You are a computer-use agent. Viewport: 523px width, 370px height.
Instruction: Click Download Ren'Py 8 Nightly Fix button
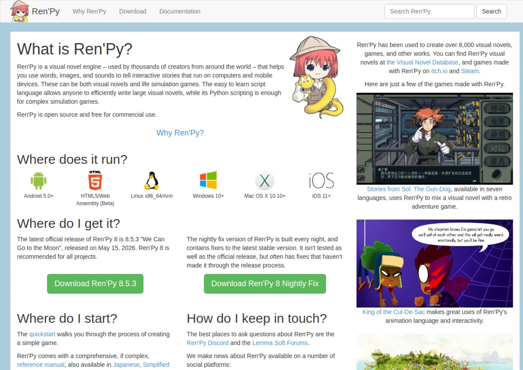pos(265,284)
